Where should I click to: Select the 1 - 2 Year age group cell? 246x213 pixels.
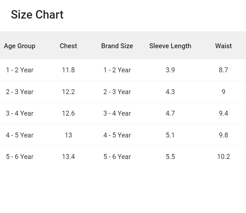[x=19, y=70]
